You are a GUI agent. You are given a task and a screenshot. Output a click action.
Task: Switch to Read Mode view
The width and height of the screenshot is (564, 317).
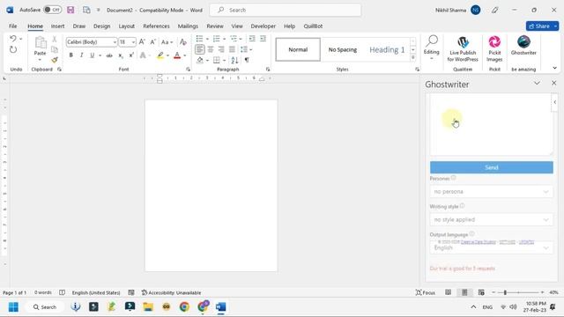point(448,292)
